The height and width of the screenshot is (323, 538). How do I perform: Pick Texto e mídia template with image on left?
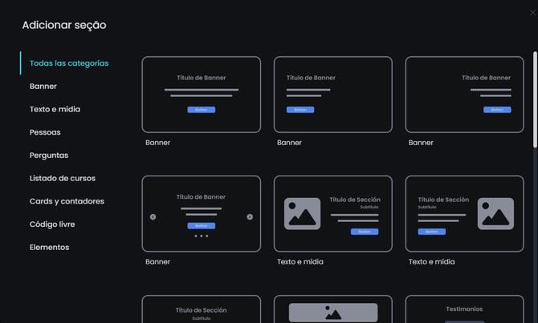point(332,214)
